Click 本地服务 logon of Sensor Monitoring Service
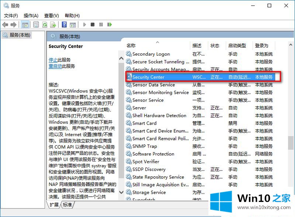 [264, 92]
